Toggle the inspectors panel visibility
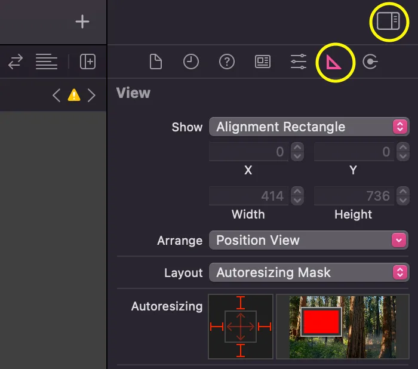This screenshot has width=418, height=369. [388, 21]
